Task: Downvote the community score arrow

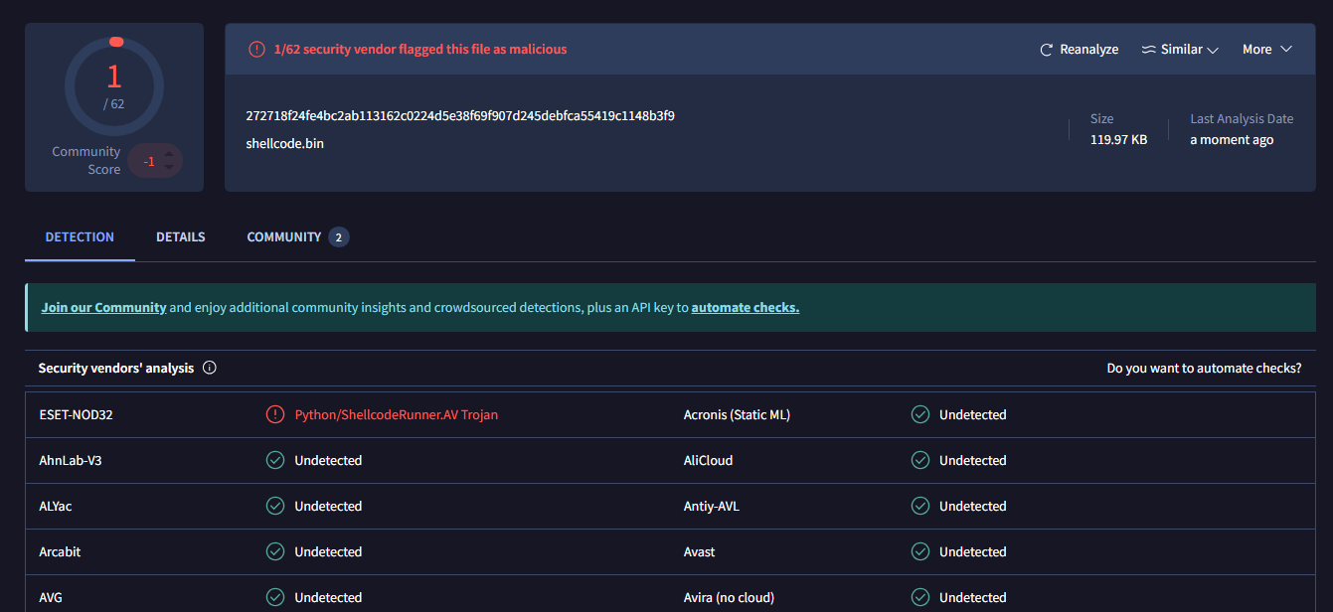Action: pyautogui.click(x=169, y=167)
